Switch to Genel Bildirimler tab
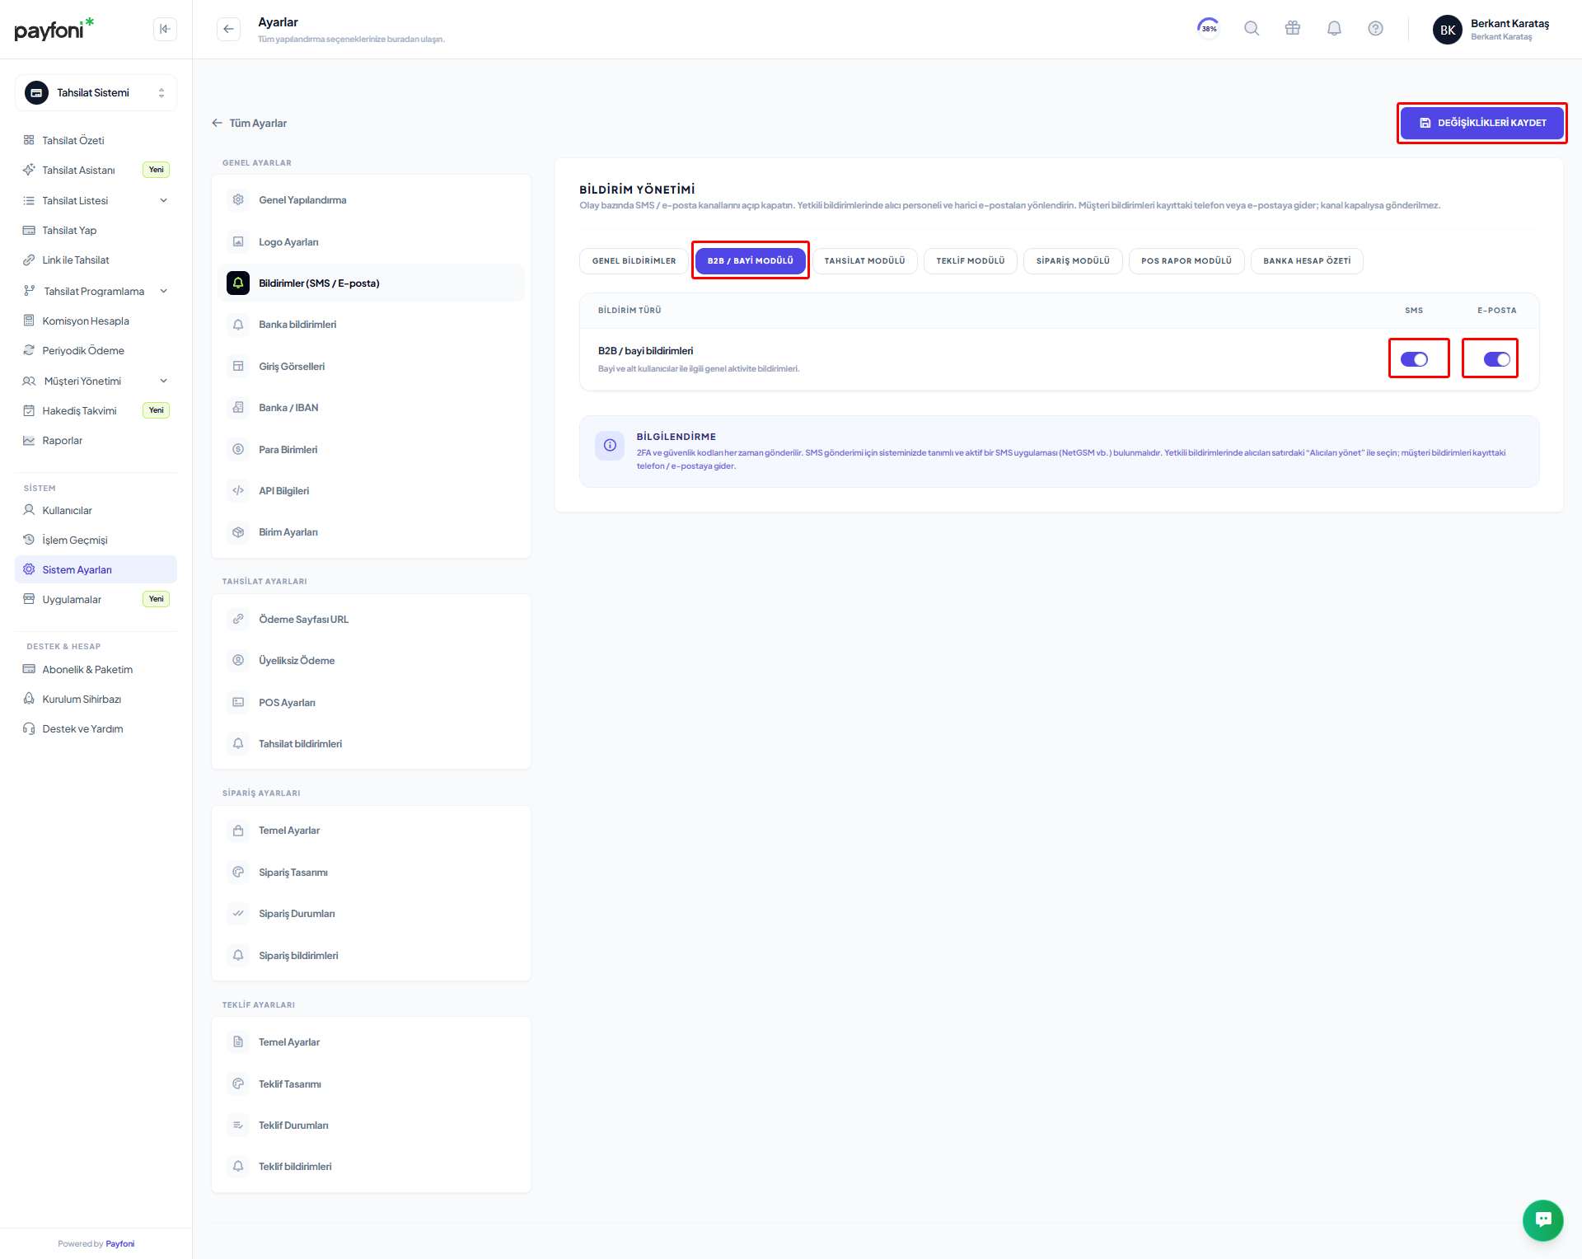This screenshot has width=1582, height=1259. point(634,260)
